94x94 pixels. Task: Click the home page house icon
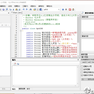73,9
